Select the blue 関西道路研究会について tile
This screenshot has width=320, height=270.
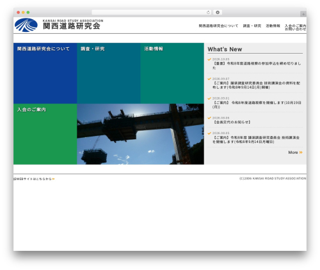click(45, 73)
